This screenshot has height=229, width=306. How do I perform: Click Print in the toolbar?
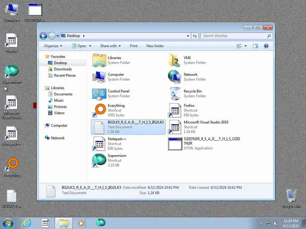134,46
